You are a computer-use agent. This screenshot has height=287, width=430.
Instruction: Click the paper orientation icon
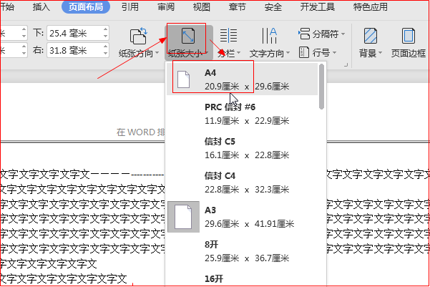tap(139, 36)
